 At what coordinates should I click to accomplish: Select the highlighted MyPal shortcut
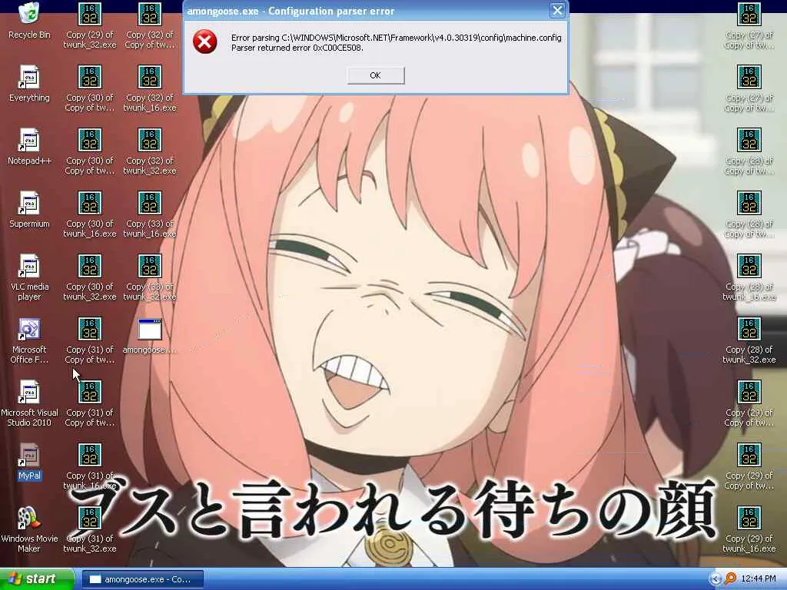[x=29, y=462]
